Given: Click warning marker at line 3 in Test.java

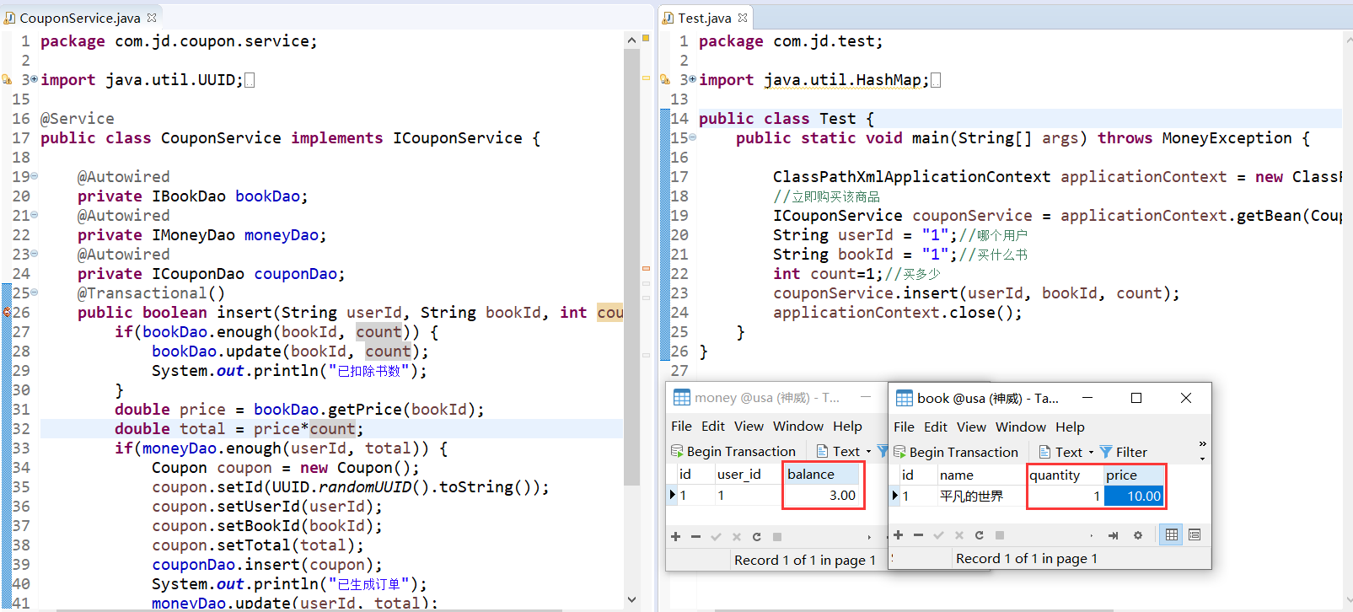Looking at the screenshot, I should [x=664, y=80].
